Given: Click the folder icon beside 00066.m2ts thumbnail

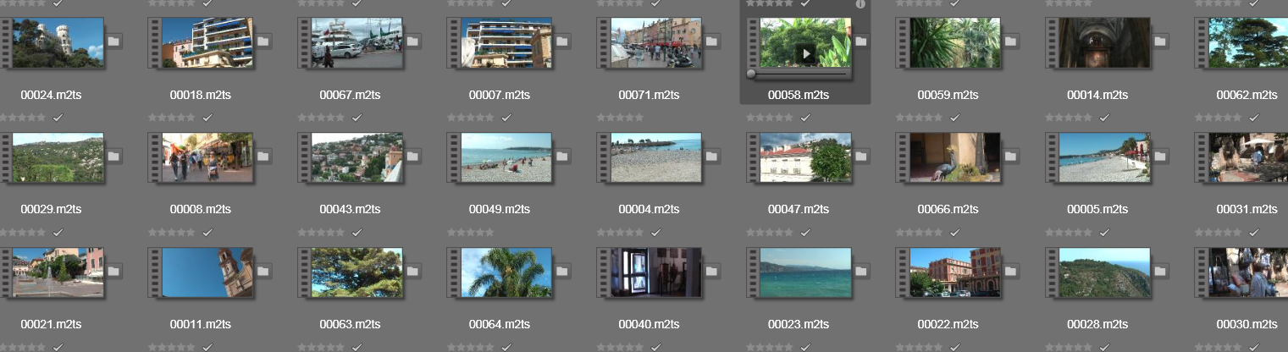Looking at the screenshot, I should coord(1010,156).
